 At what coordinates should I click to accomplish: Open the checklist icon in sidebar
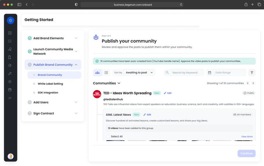click(x=10, y=41)
